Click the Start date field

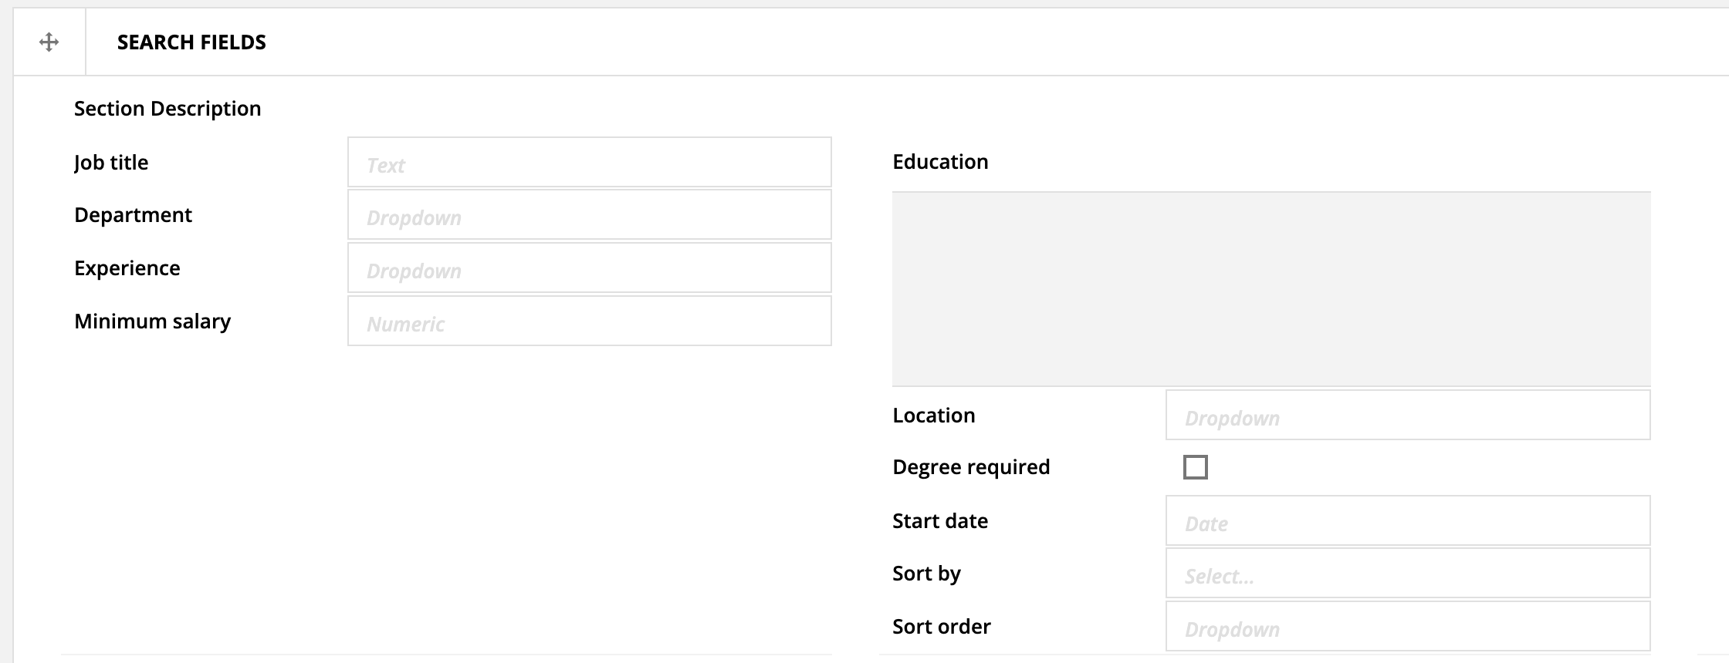[1407, 521]
